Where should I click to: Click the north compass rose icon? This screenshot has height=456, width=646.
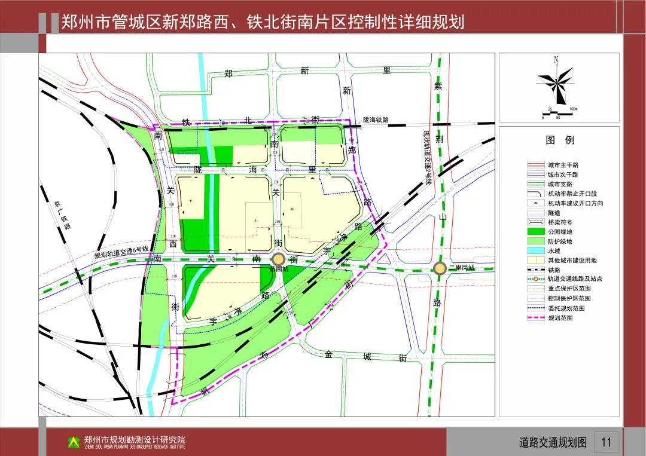[x=556, y=82]
